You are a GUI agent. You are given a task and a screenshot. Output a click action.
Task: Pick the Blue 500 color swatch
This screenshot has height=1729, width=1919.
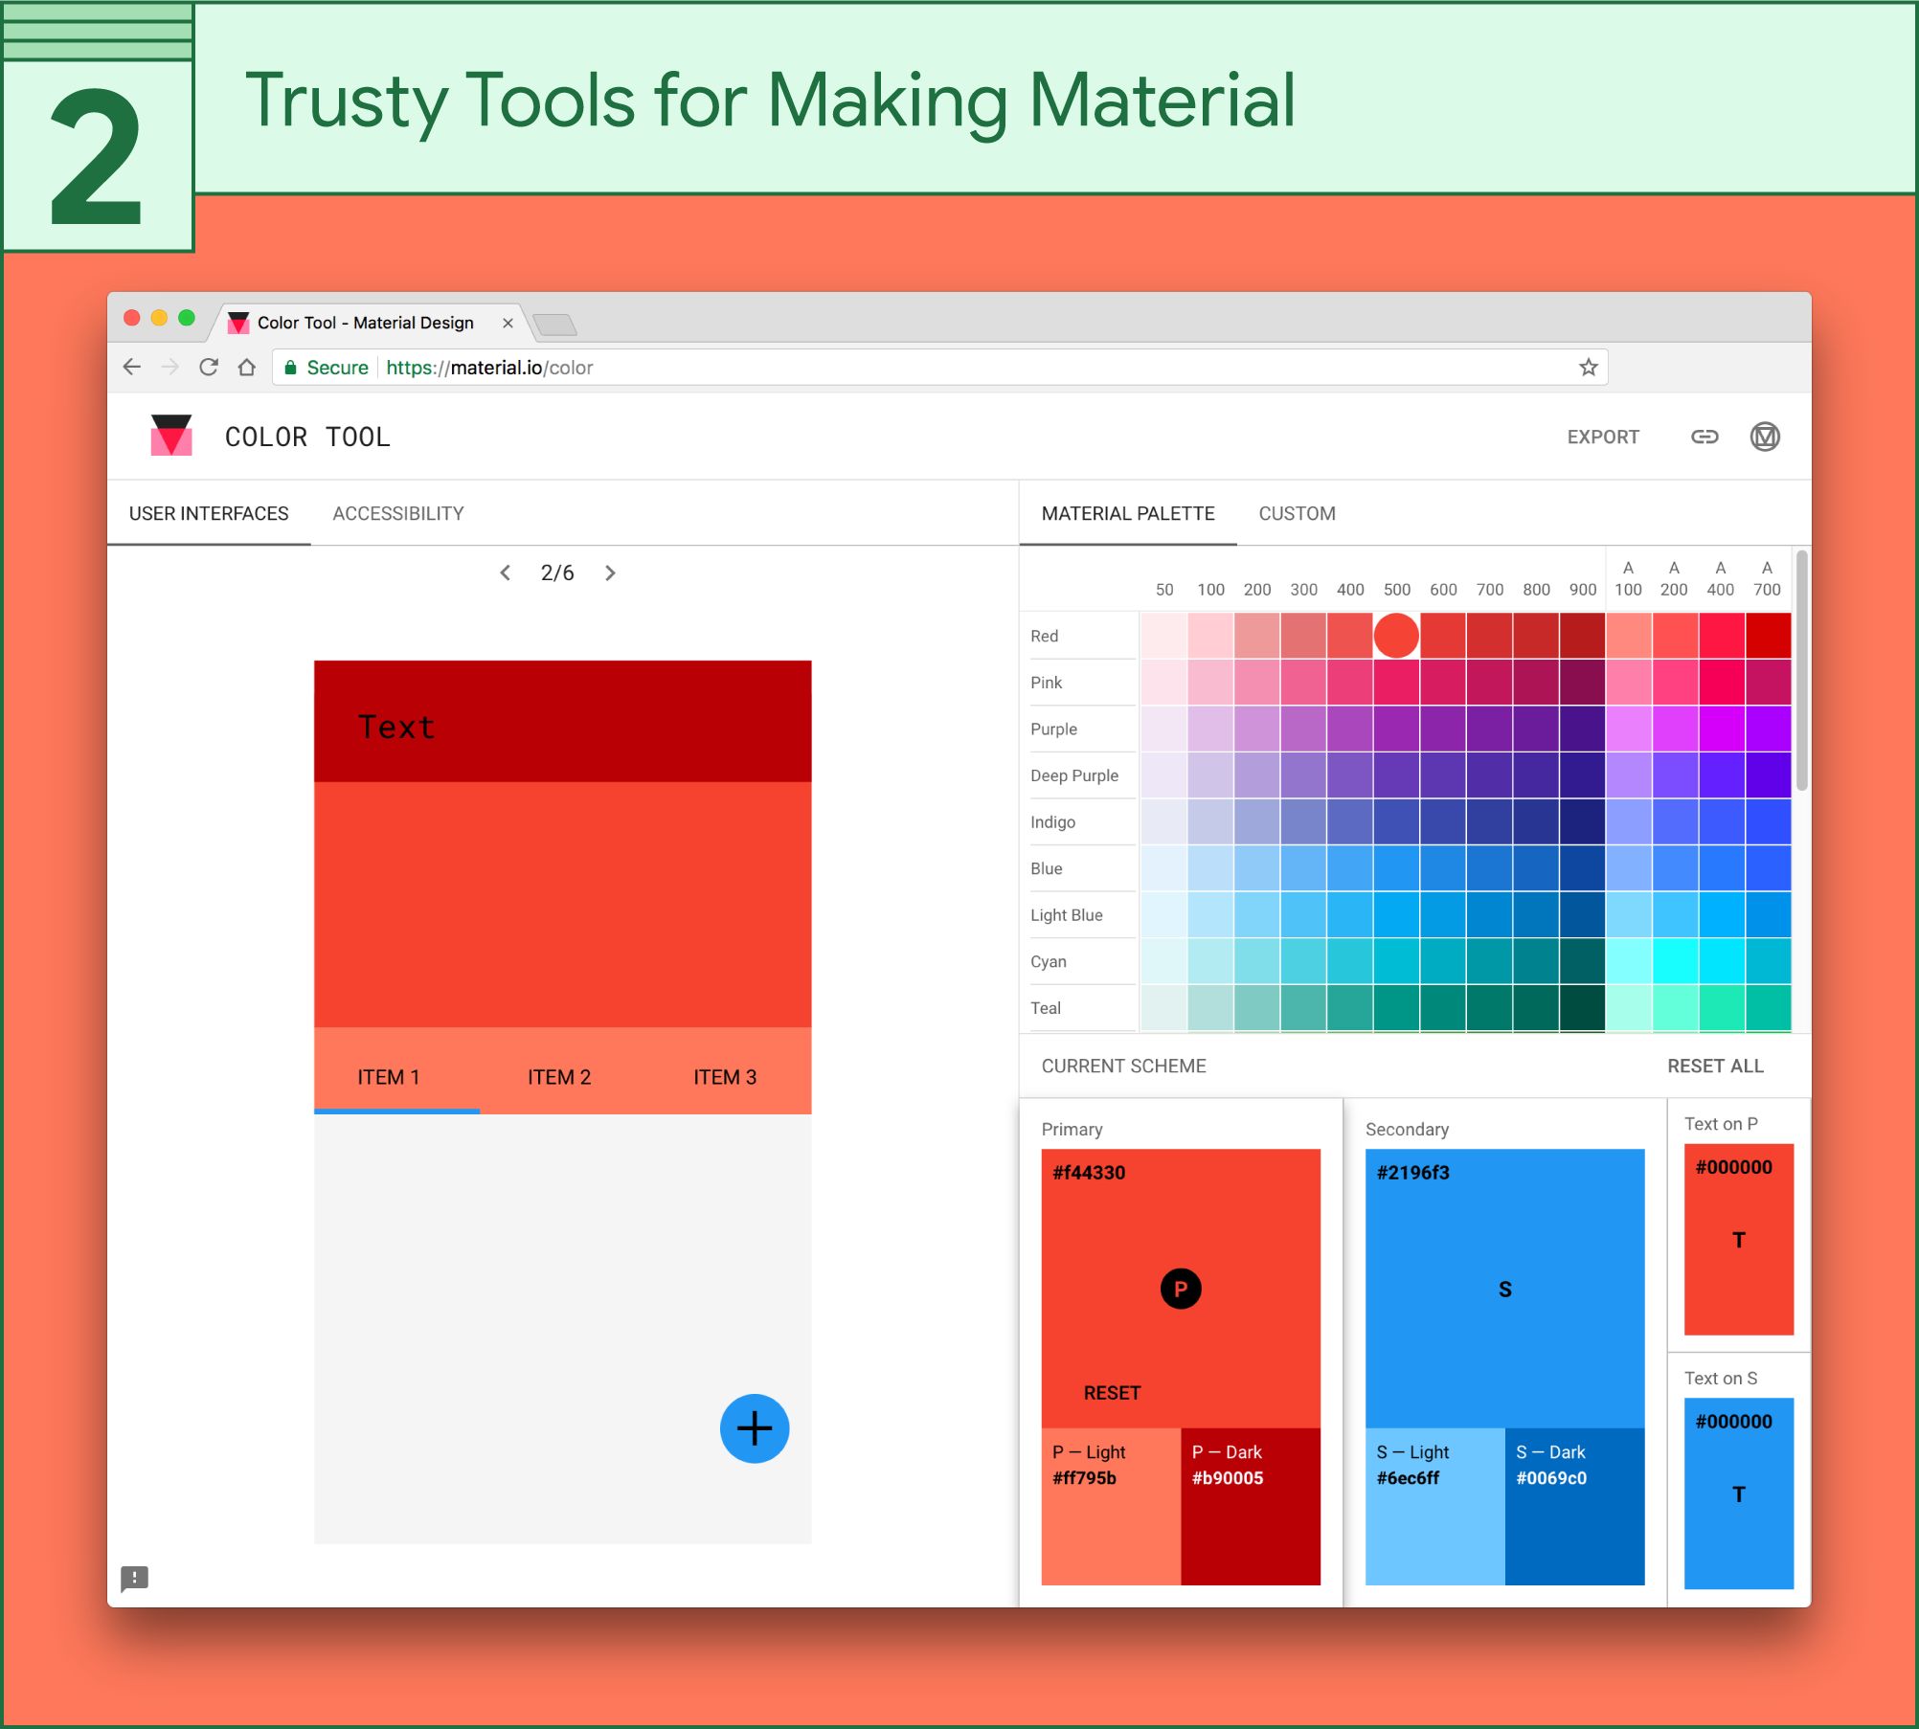point(1396,868)
